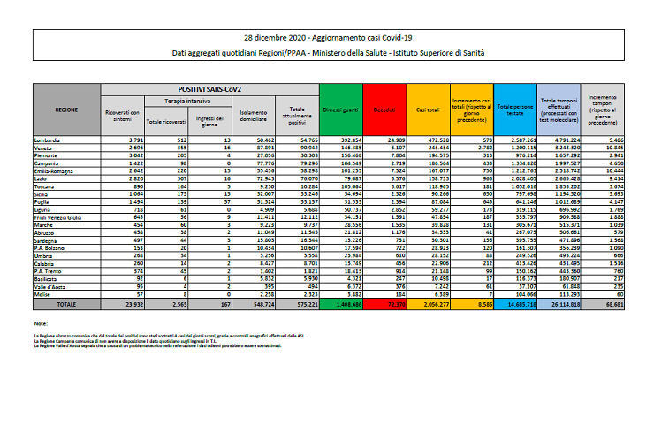
Task: Click the Totale tamponi effettuati header
Action: coord(559,110)
